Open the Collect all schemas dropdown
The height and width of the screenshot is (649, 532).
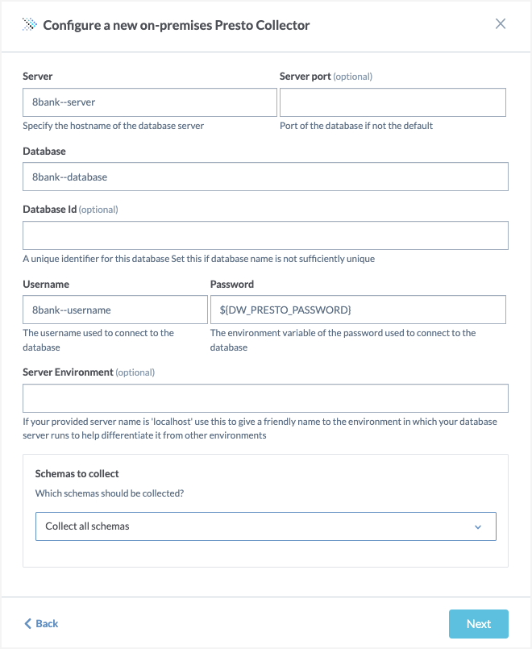point(265,526)
